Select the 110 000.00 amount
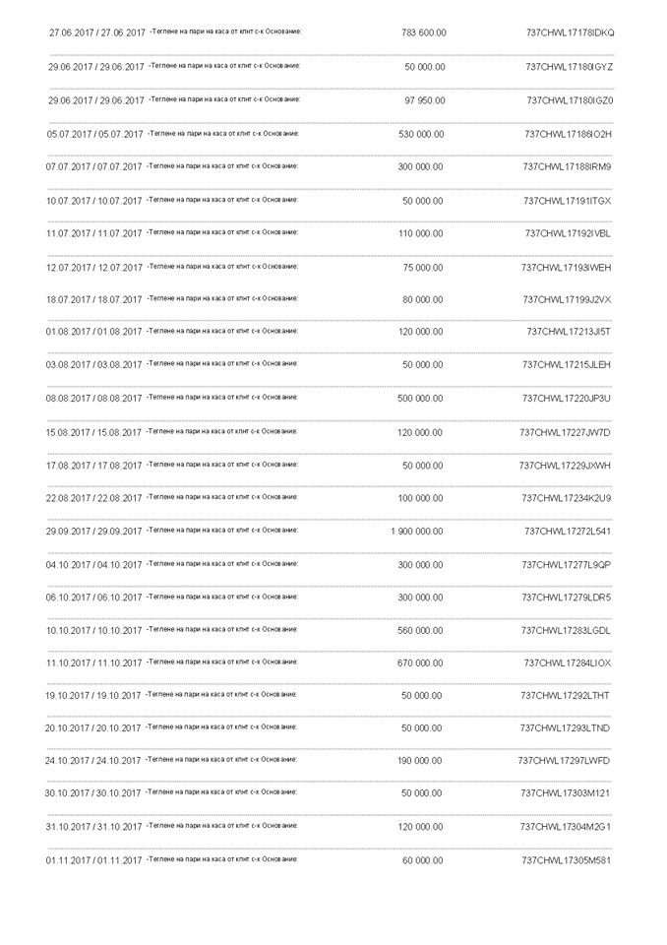 pos(422,233)
